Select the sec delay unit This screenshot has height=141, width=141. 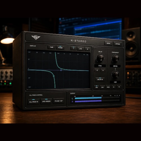[102, 87]
